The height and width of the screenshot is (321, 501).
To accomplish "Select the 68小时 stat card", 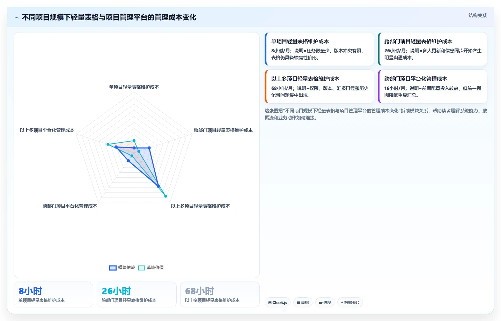I will [220, 294].
